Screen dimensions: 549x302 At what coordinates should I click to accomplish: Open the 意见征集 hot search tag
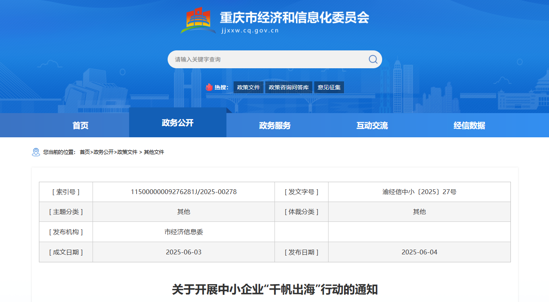tap(329, 87)
